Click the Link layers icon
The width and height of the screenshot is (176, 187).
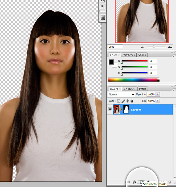coord(128,182)
